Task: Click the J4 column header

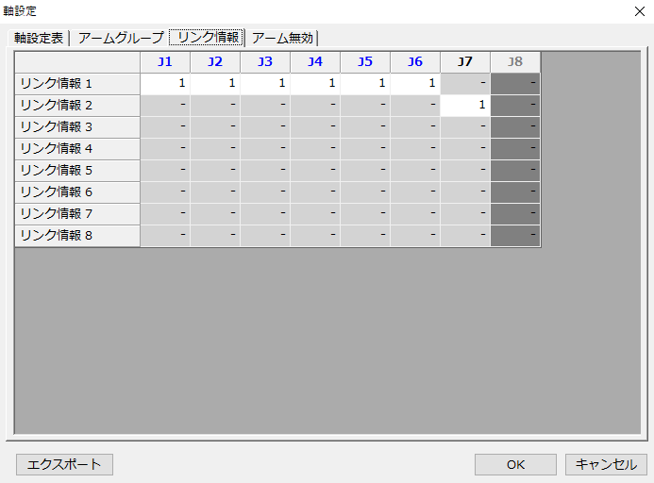Action: coord(315,62)
